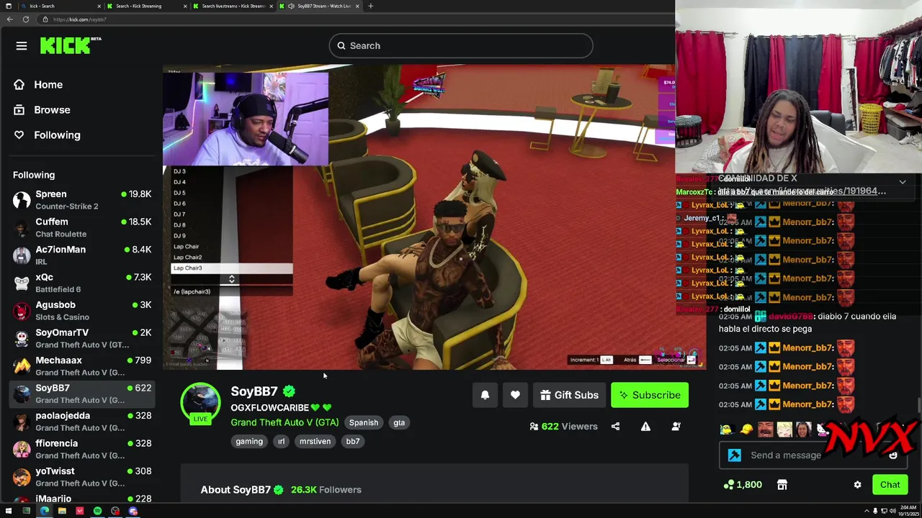The height and width of the screenshot is (518, 922).
Task: Click the user icon beside the report triangle
Action: click(x=676, y=427)
